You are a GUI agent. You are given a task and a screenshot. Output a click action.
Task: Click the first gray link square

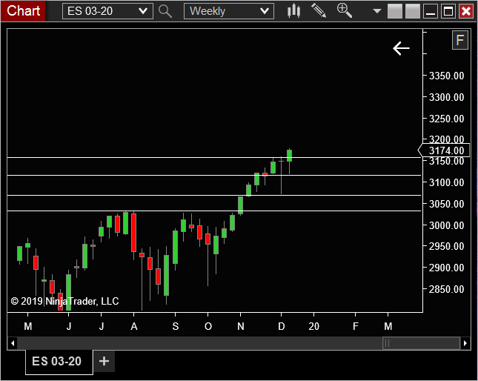point(395,11)
